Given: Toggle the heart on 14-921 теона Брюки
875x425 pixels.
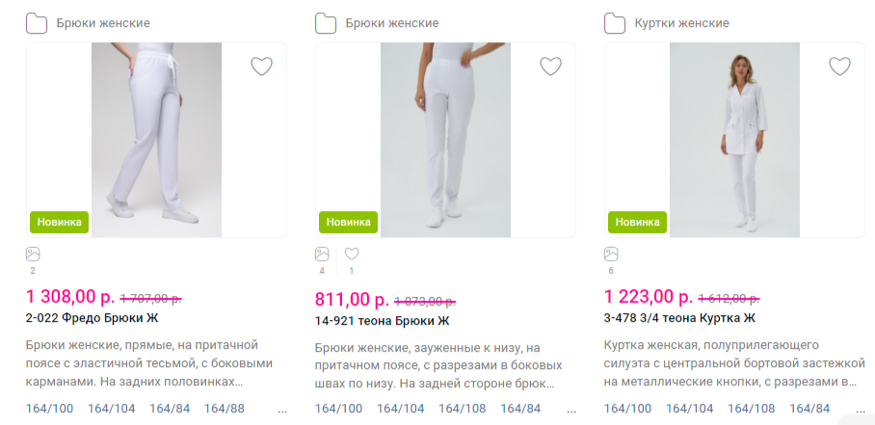Looking at the screenshot, I should coord(550,66).
